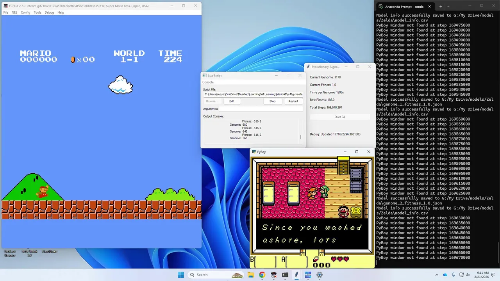Open the Tools menu in FCEUX

pyautogui.click(x=37, y=12)
